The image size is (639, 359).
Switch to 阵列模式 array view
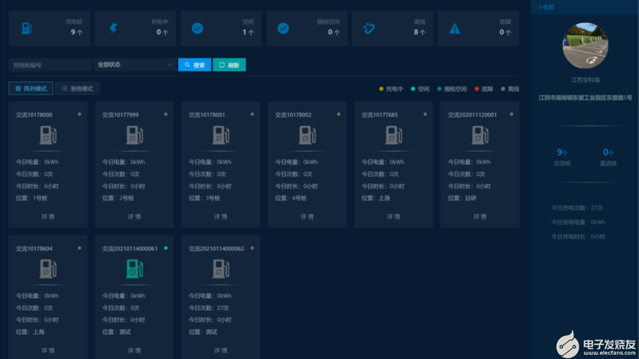click(x=31, y=89)
